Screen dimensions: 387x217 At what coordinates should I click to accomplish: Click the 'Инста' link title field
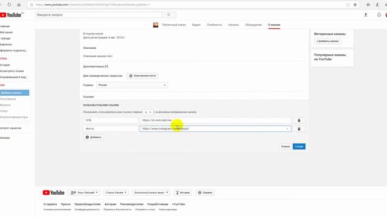[111, 128]
